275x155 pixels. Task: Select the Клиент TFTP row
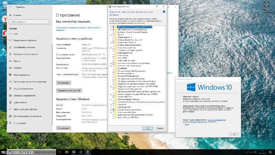tap(122, 58)
